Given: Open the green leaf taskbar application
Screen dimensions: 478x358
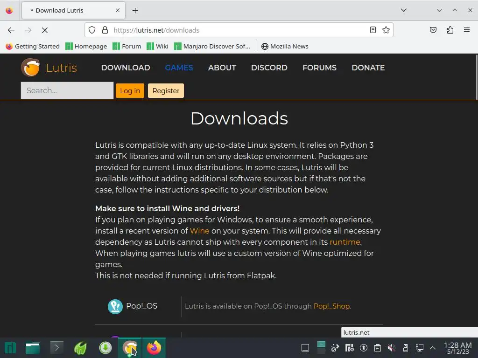Looking at the screenshot, I should coord(80,348).
